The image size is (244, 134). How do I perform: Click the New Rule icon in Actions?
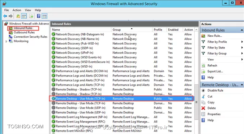point(203,36)
